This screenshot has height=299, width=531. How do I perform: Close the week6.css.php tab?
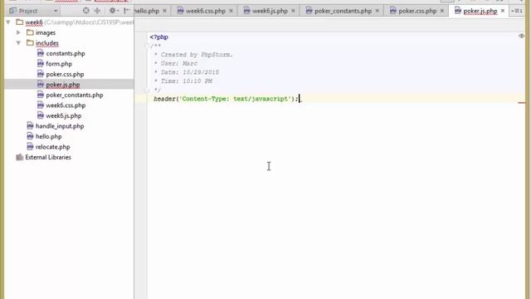pyautogui.click(x=231, y=11)
